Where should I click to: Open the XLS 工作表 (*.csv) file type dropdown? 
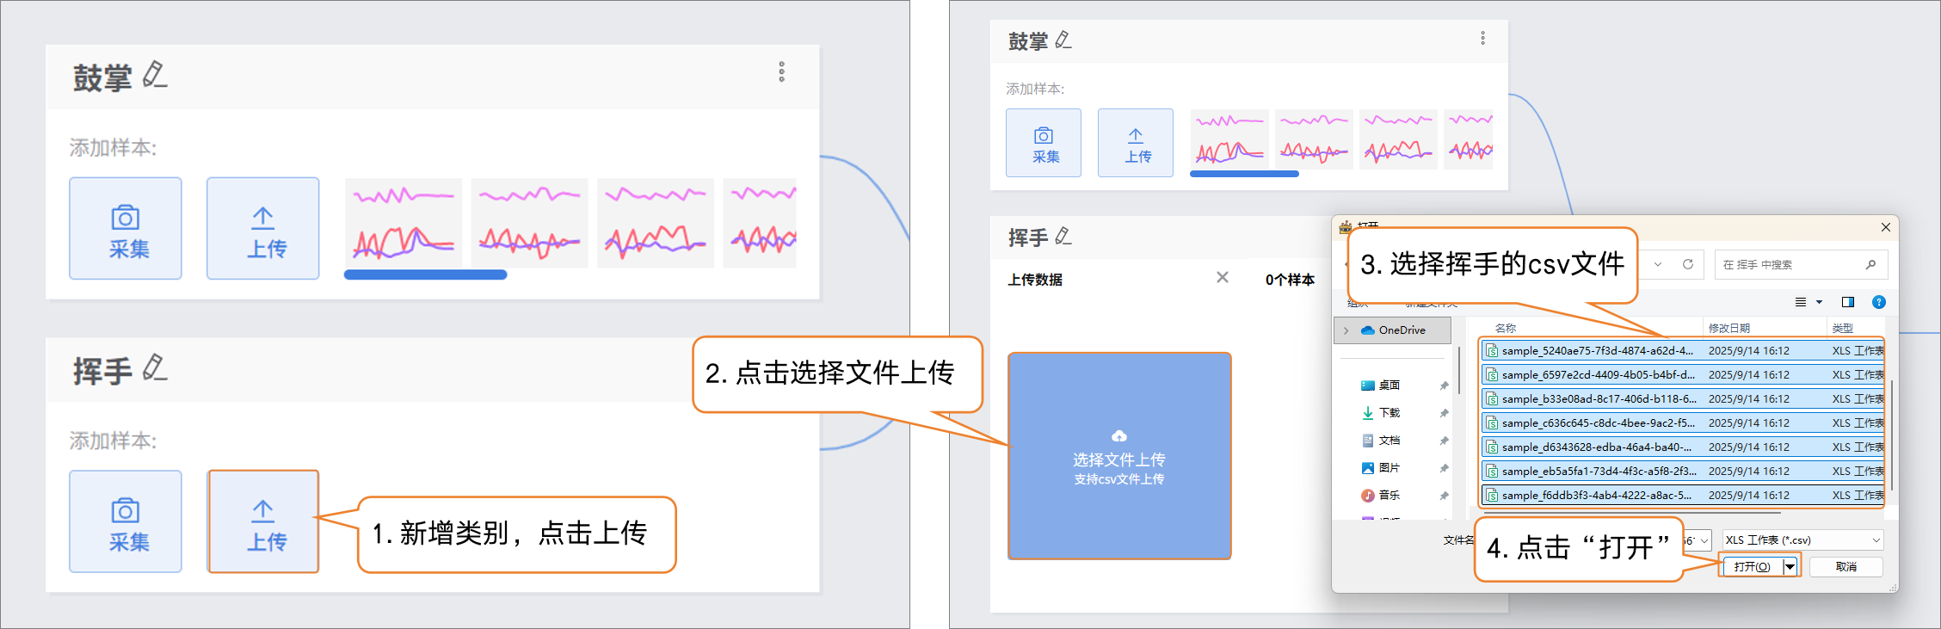[1802, 540]
